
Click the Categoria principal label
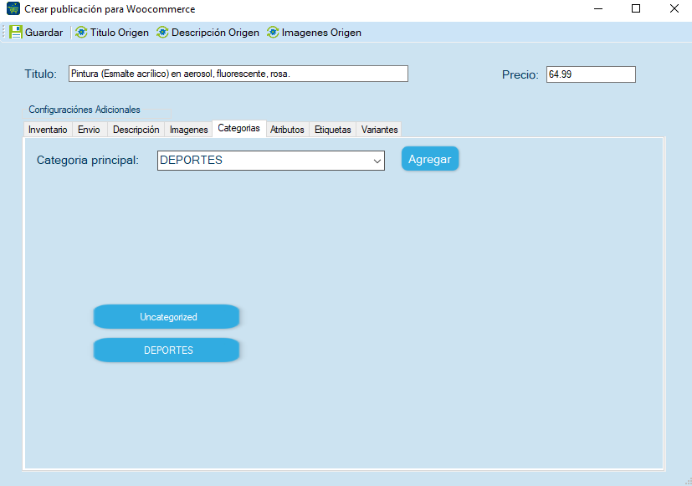pyautogui.click(x=87, y=160)
